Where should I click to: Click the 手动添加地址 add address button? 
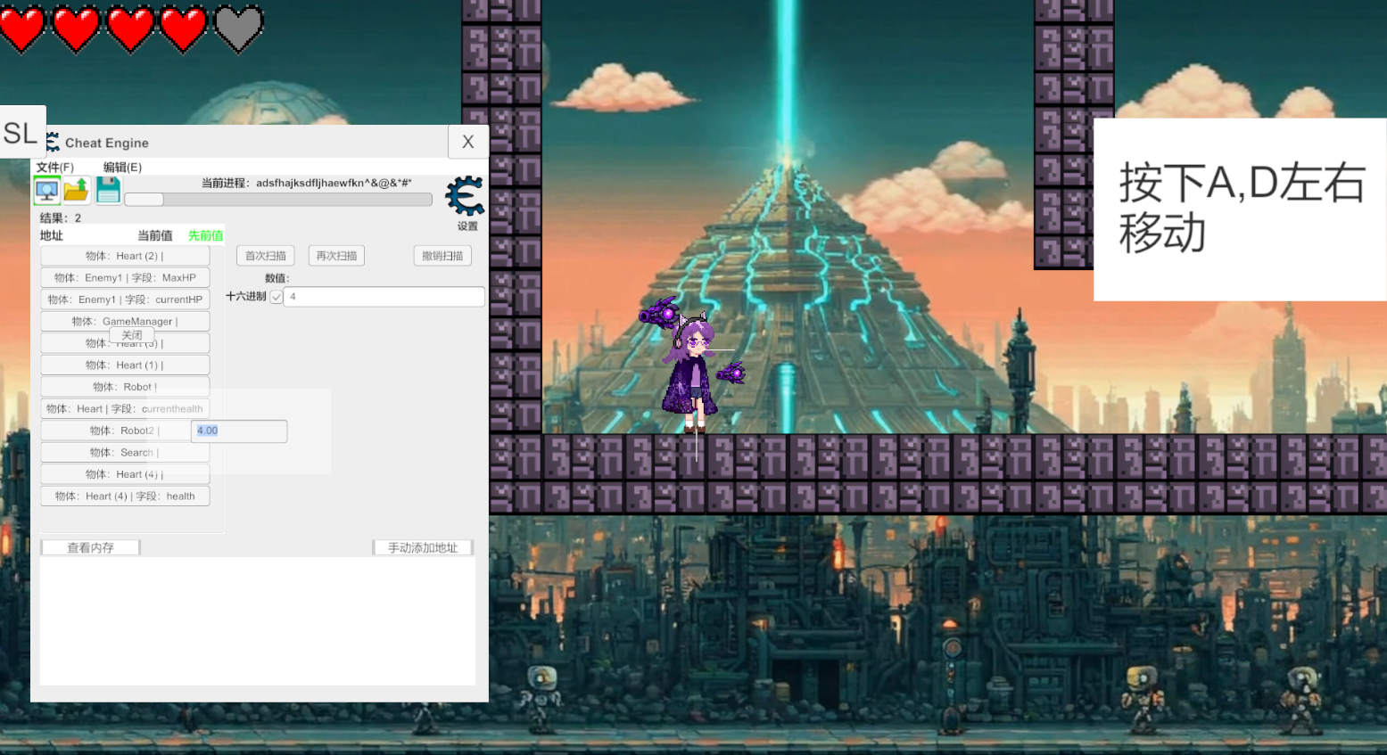tap(422, 547)
